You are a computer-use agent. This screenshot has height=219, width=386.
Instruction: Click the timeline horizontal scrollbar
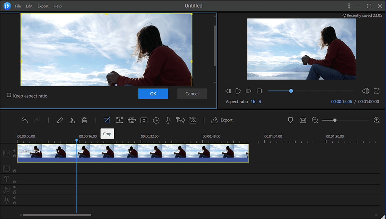click(x=57, y=215)
